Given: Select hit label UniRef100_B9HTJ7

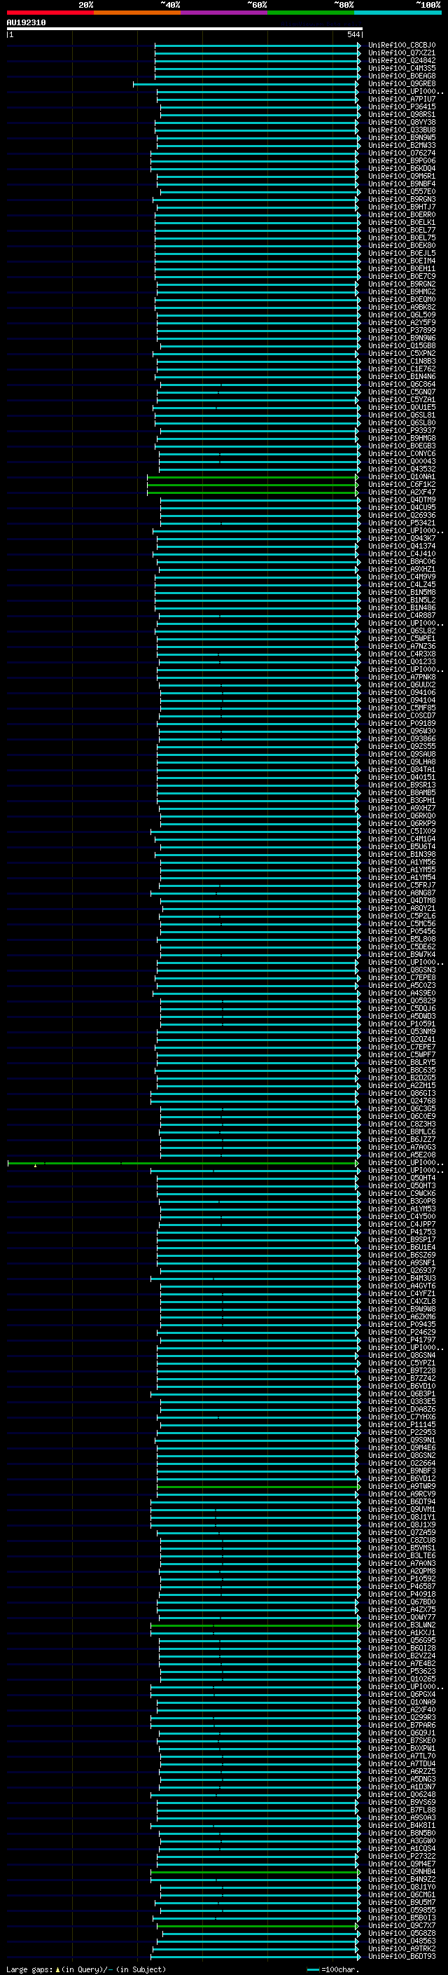Looking at the screenshot, I should 402,207.
